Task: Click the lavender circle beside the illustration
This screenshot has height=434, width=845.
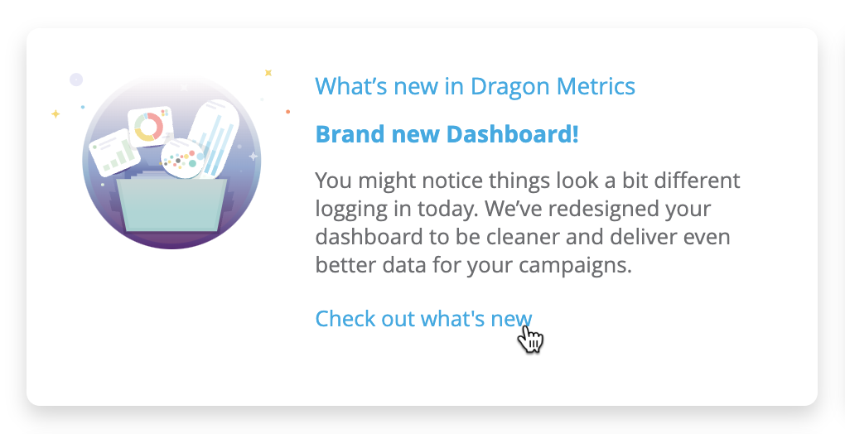Action: coord(76,80)
